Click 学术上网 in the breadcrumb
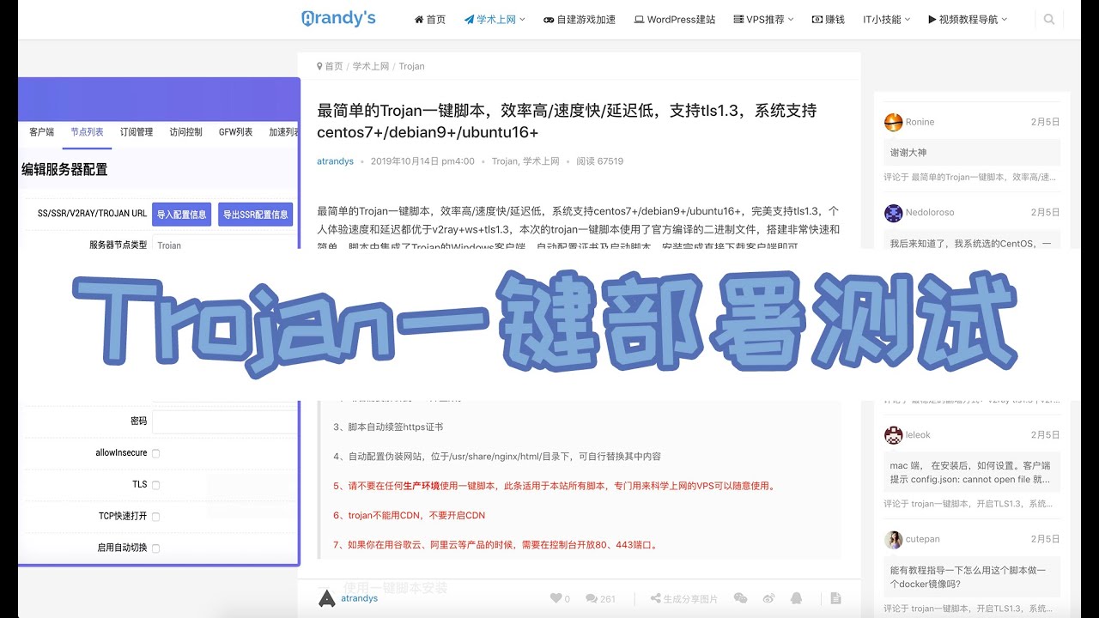1099x618 pixels. pyautogui.click(x=371, y=66)
